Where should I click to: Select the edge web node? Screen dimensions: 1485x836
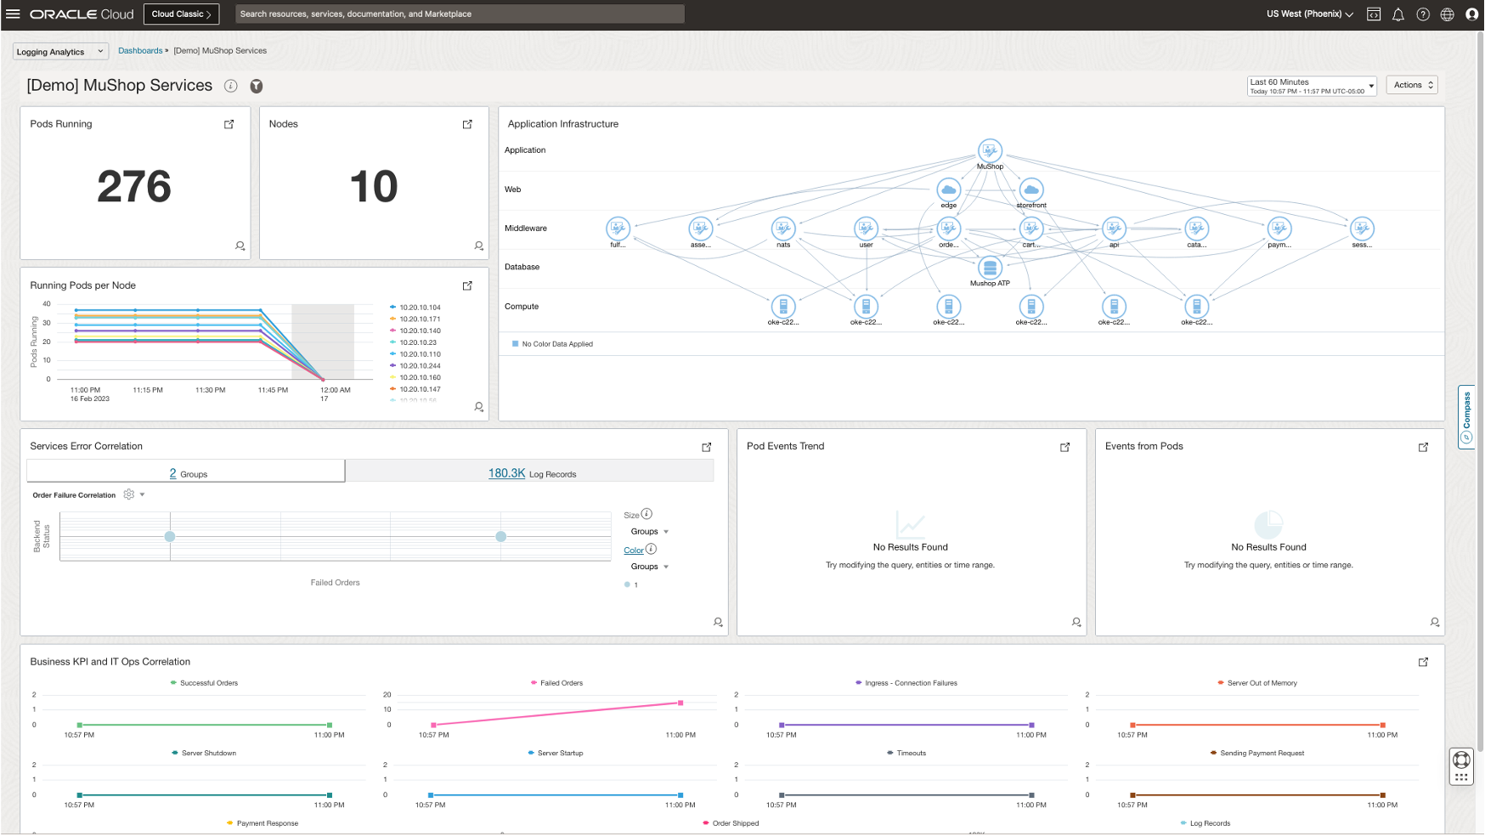949,189
